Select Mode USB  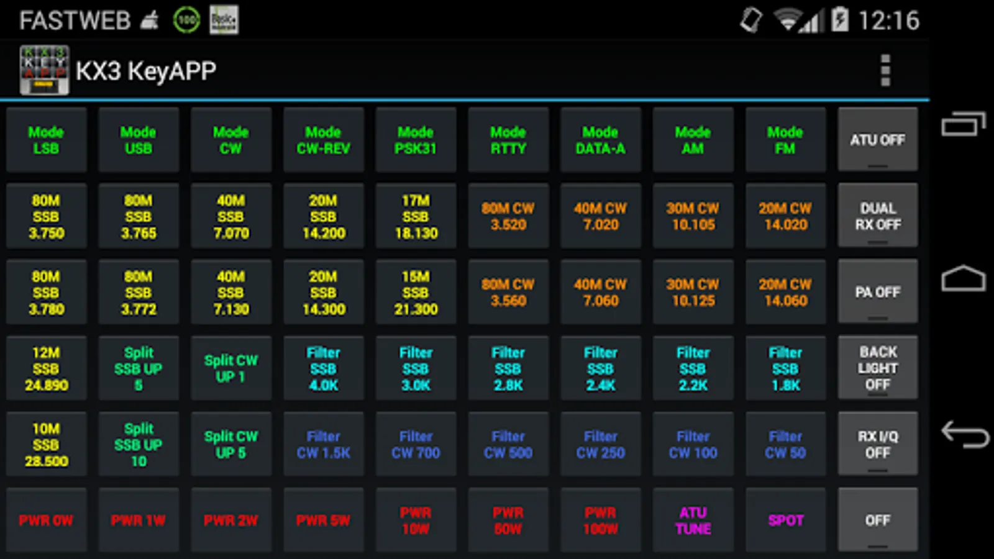139,140
